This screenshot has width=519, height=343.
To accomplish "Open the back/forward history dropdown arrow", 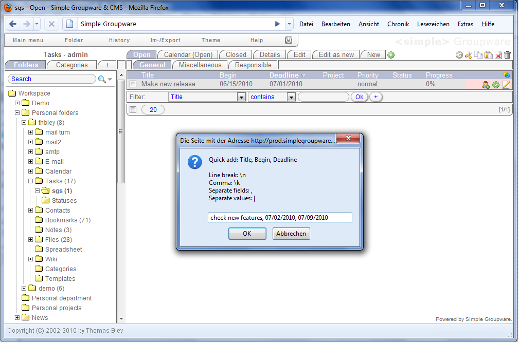I will click(37, 24).
